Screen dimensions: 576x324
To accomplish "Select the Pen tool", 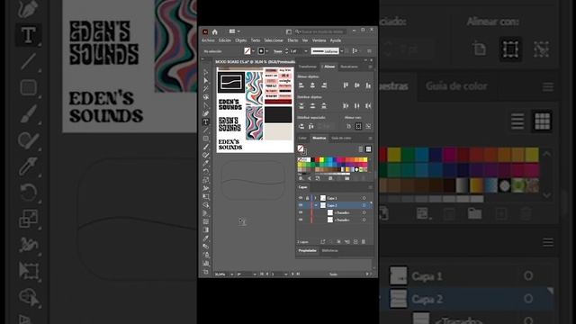I will 206,105.
